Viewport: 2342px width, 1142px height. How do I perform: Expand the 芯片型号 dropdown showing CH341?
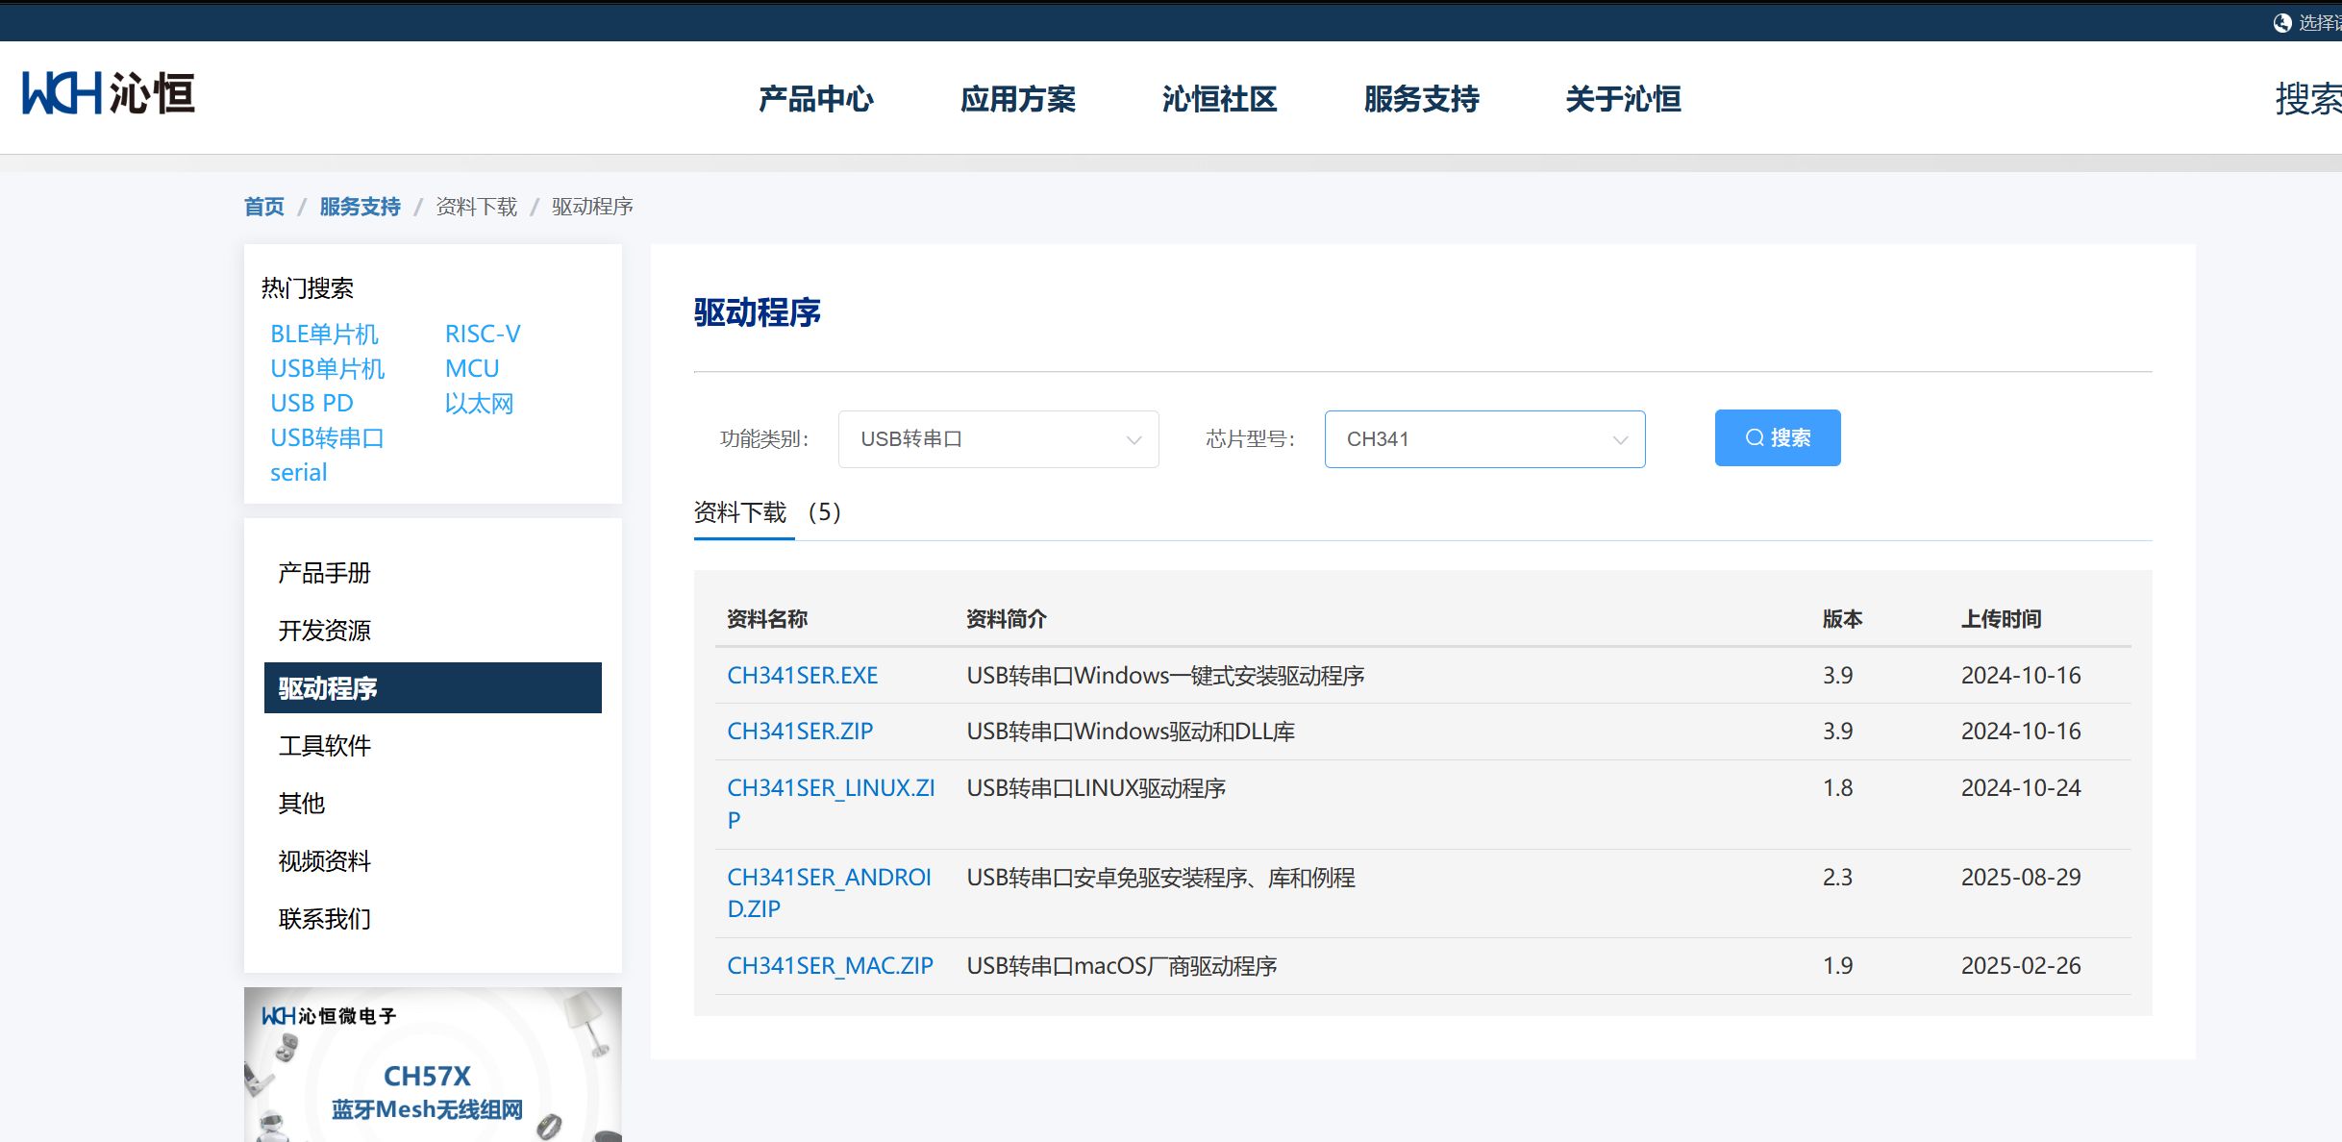tap(1484, 438)
